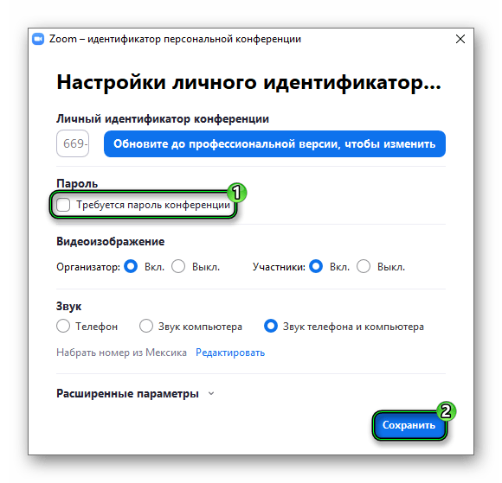Click 'Набрать номер из Мексика' text
Screen dimensions: 502x483
click(121, 353)
